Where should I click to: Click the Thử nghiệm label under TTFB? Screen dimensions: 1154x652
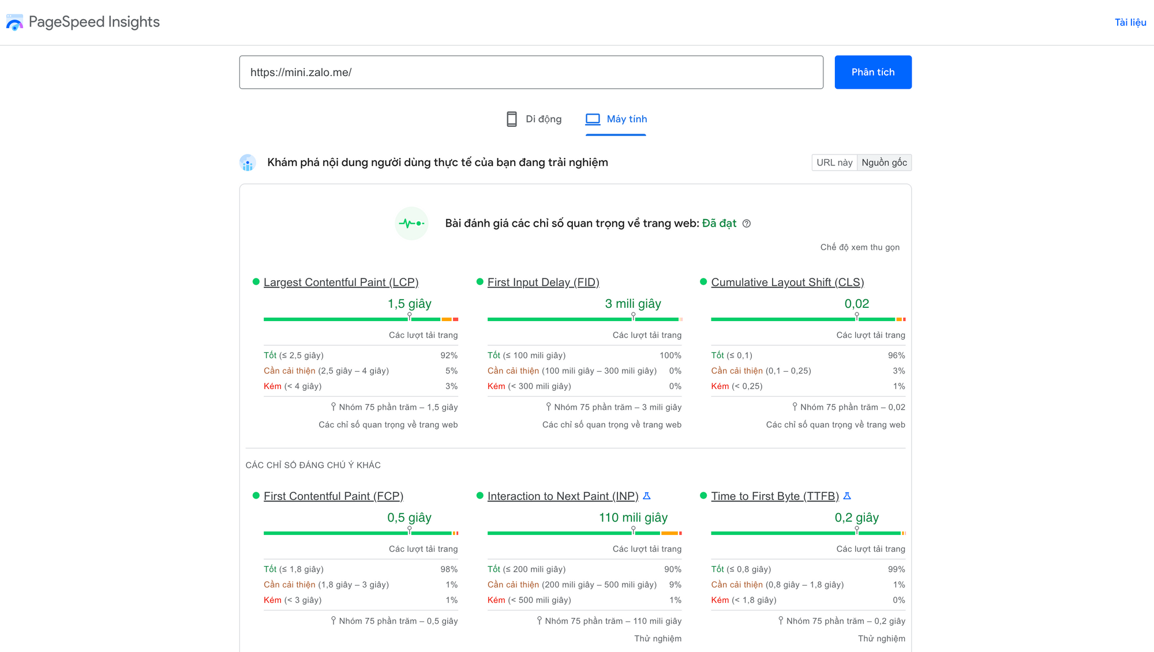pyautogui.click(x=882, y=638)
